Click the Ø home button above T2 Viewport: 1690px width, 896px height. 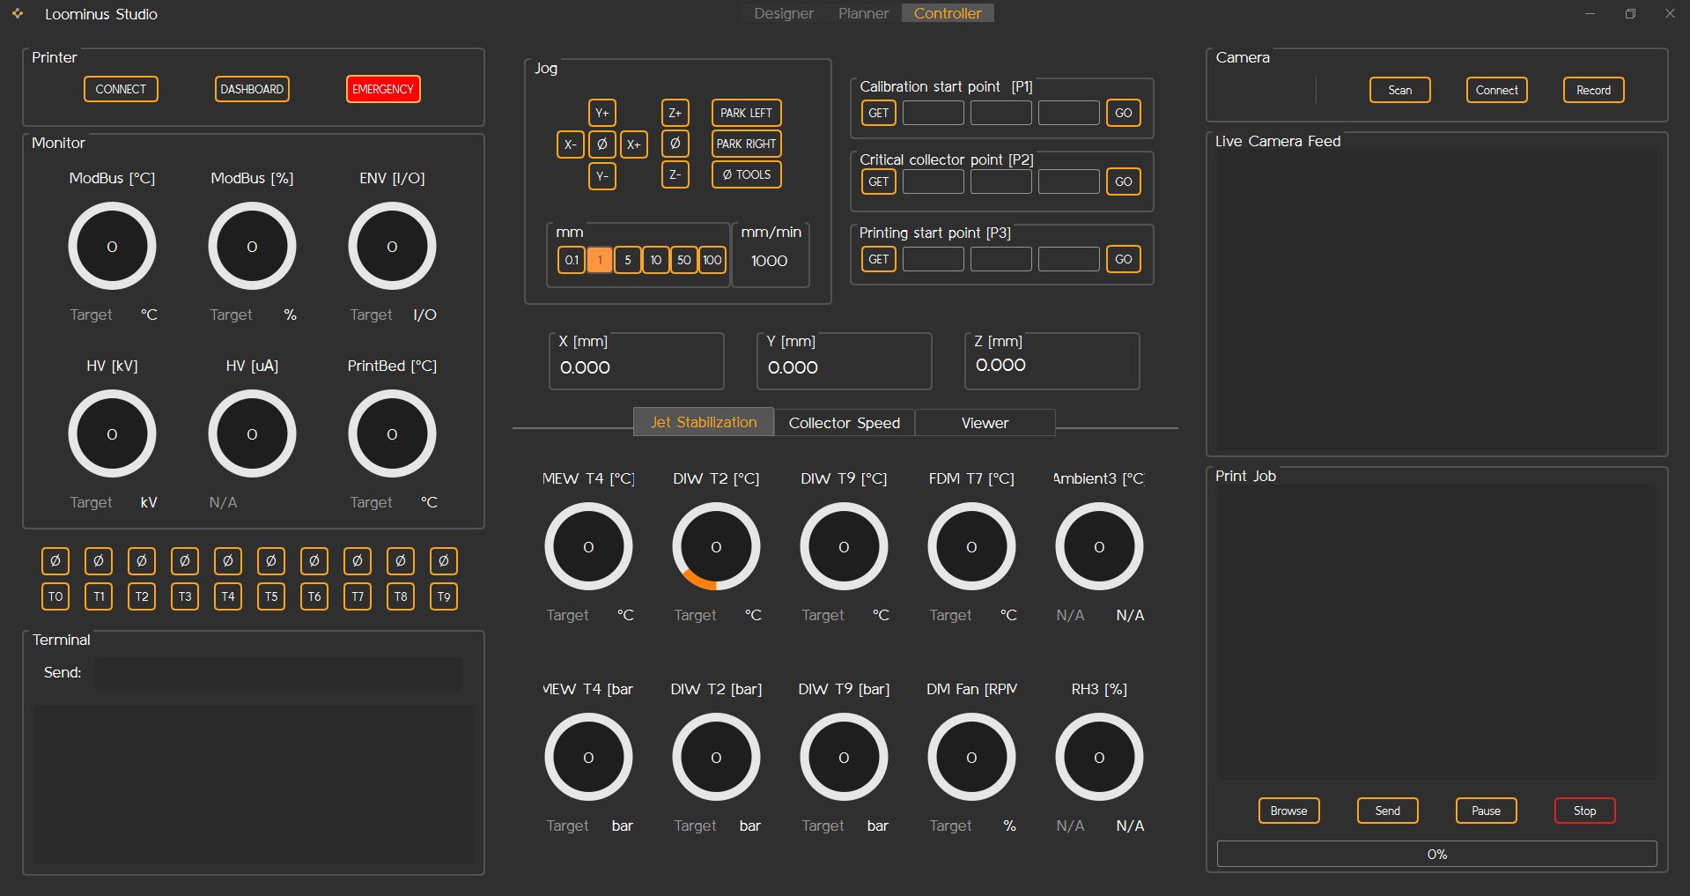142,560
